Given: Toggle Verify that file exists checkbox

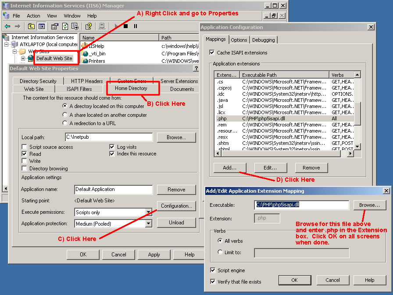Looking at the screenshot, I should pos(213,281).
